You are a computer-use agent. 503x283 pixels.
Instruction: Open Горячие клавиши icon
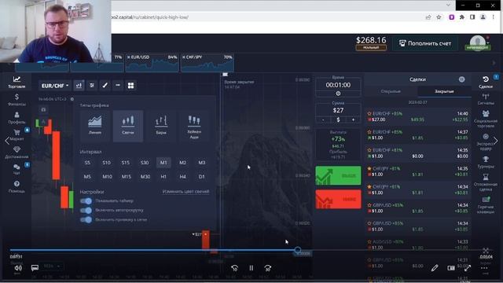pyautogui.click(x=486, y=204)
